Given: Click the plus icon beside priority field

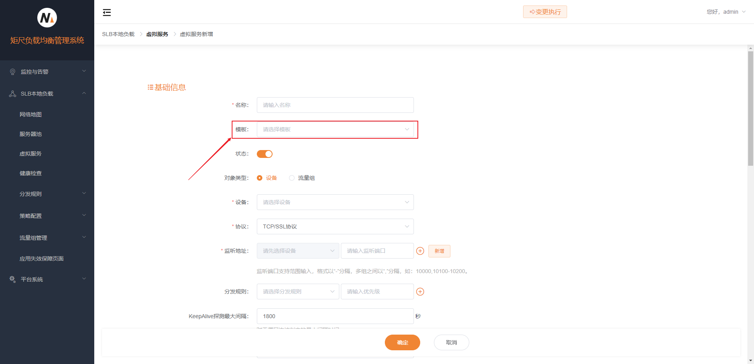Looking at the screenshot, I should click(x=420, y=292).
